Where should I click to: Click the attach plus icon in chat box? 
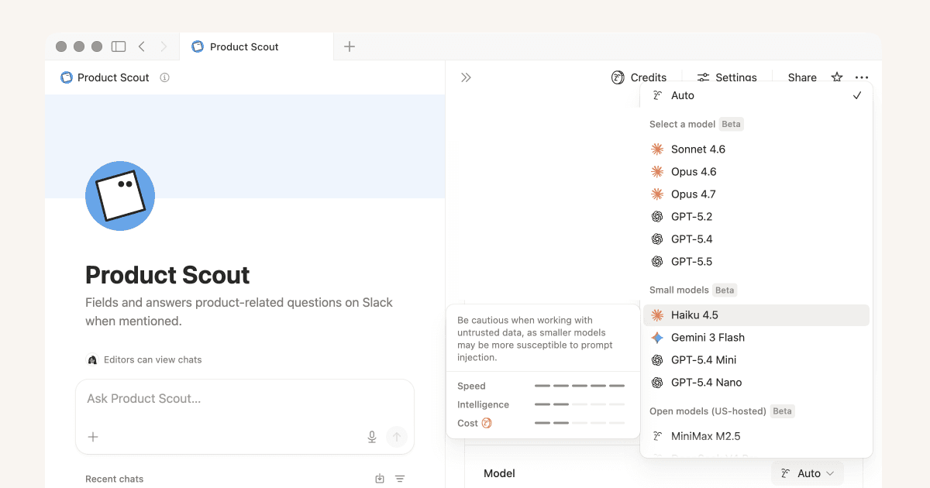click(x=93, y=437)
